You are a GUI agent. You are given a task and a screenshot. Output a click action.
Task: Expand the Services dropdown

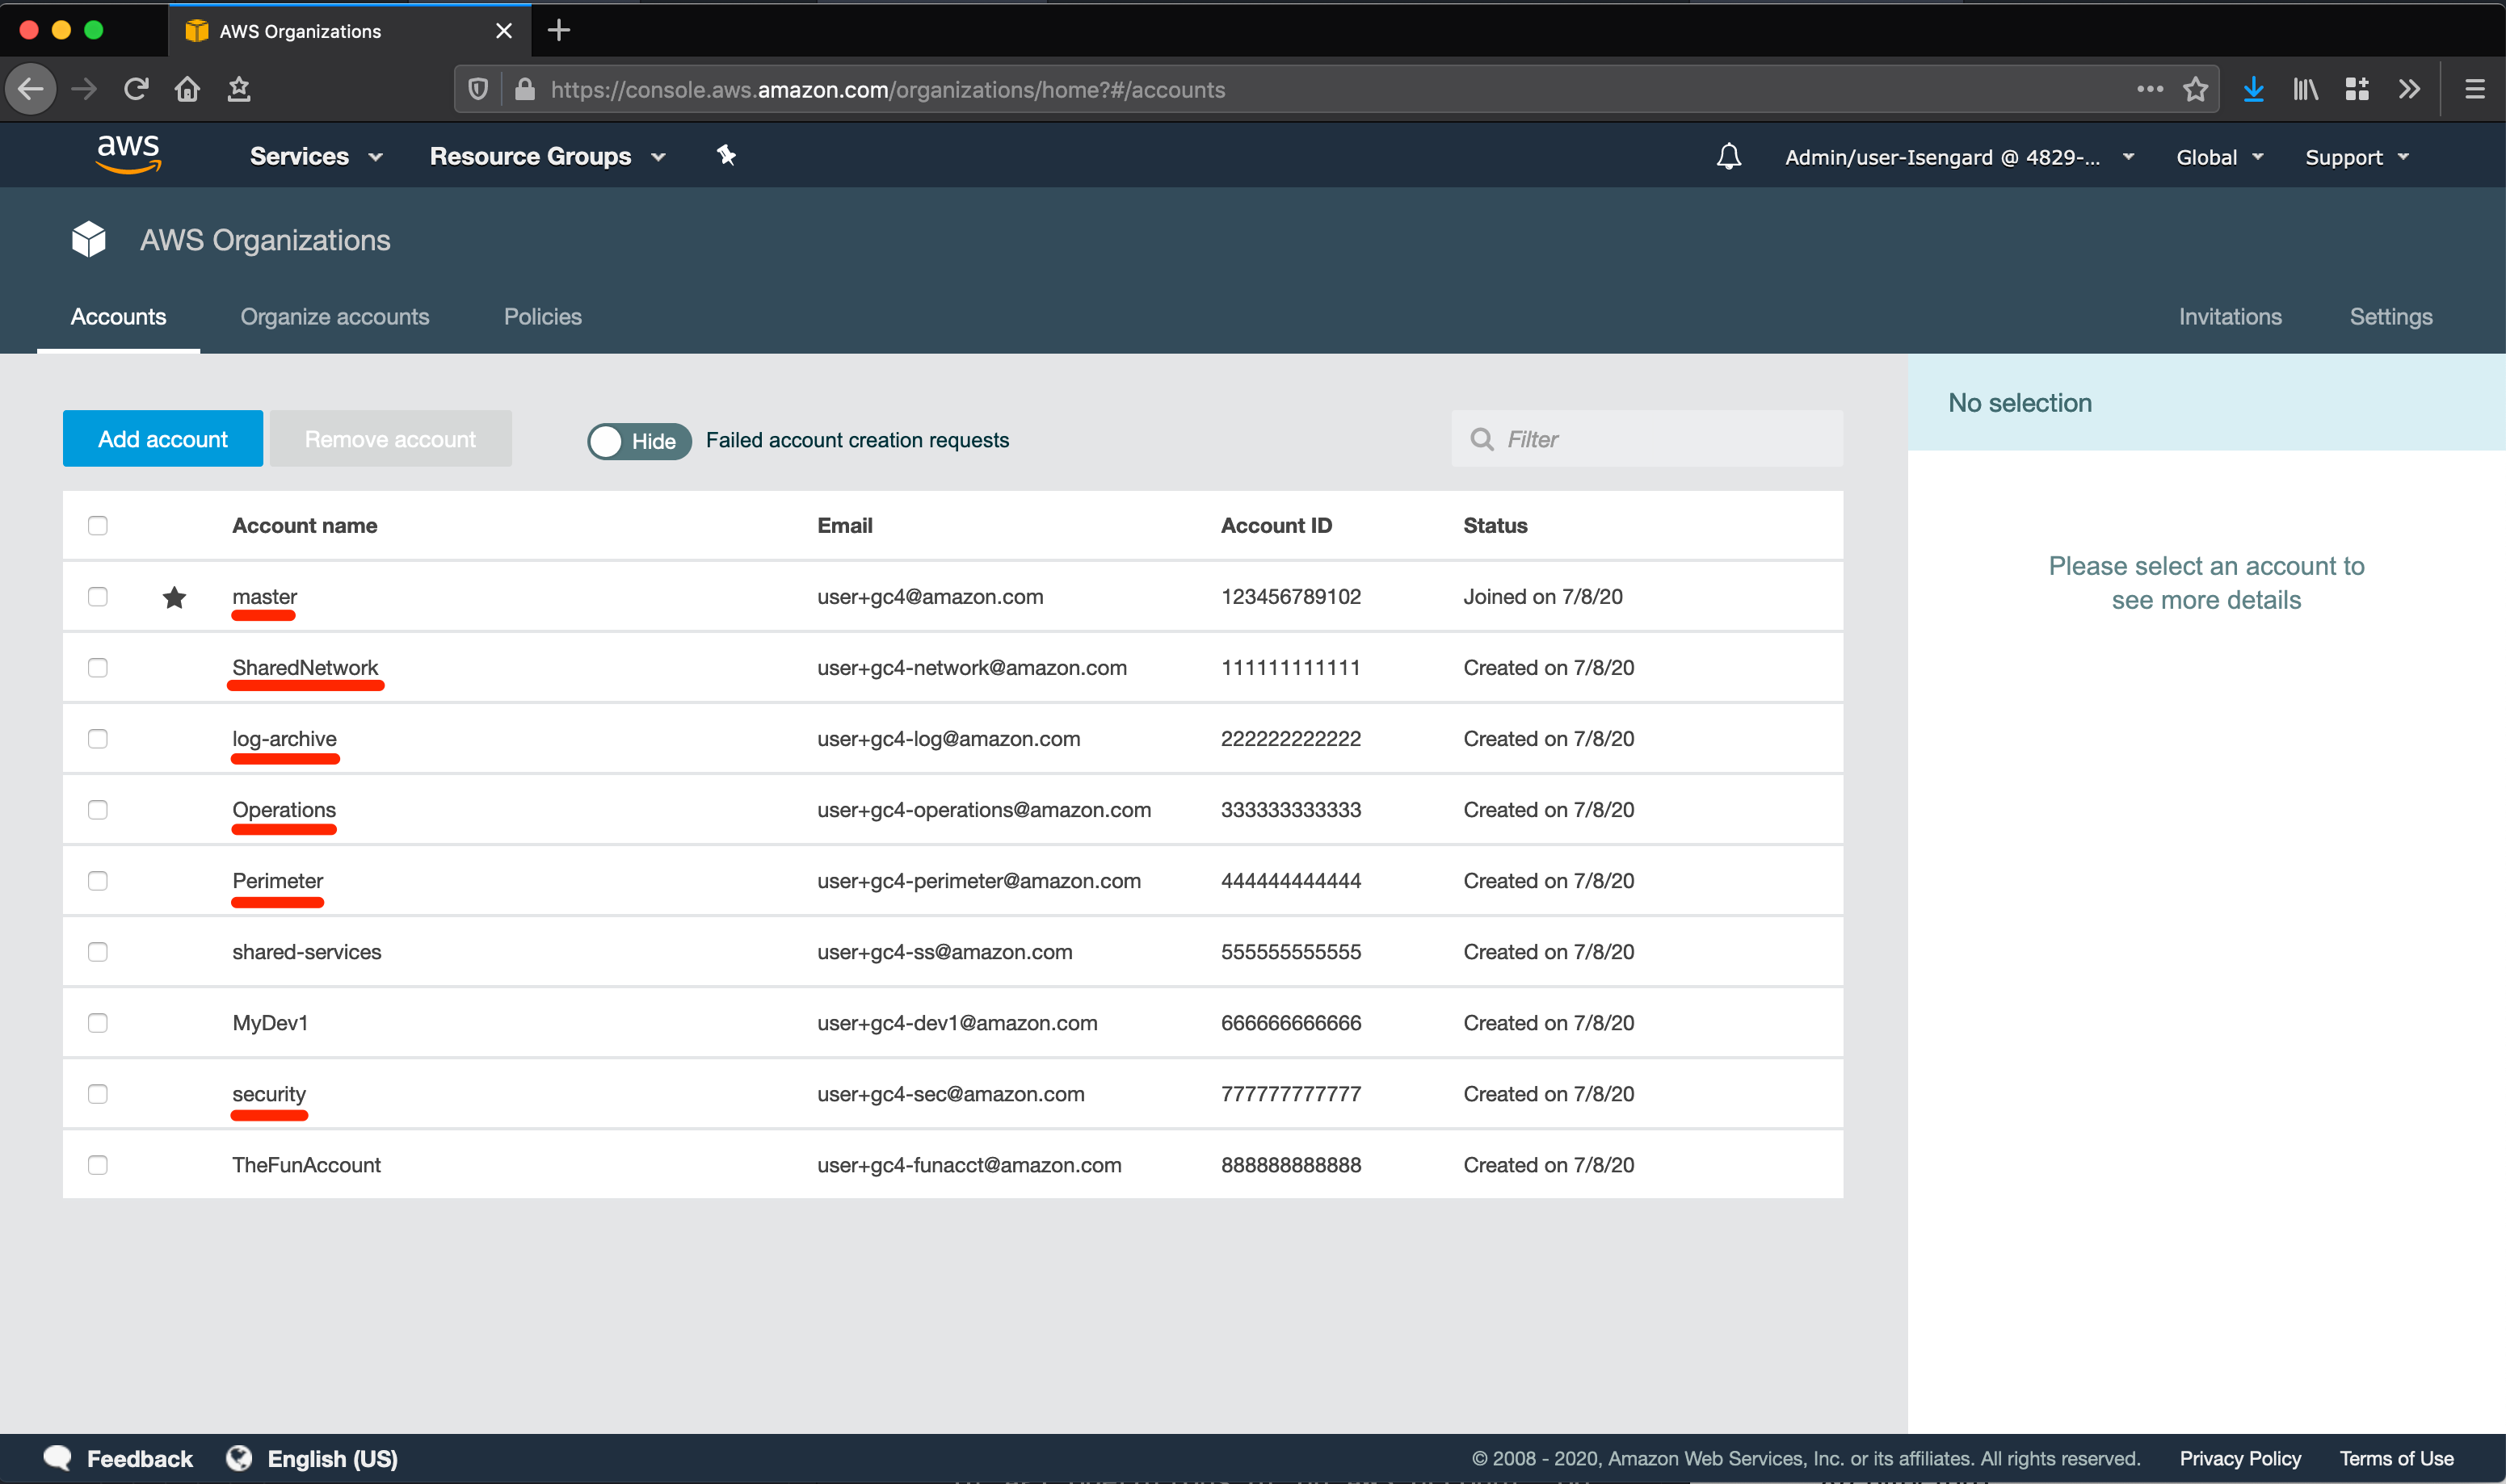[316, 156]
